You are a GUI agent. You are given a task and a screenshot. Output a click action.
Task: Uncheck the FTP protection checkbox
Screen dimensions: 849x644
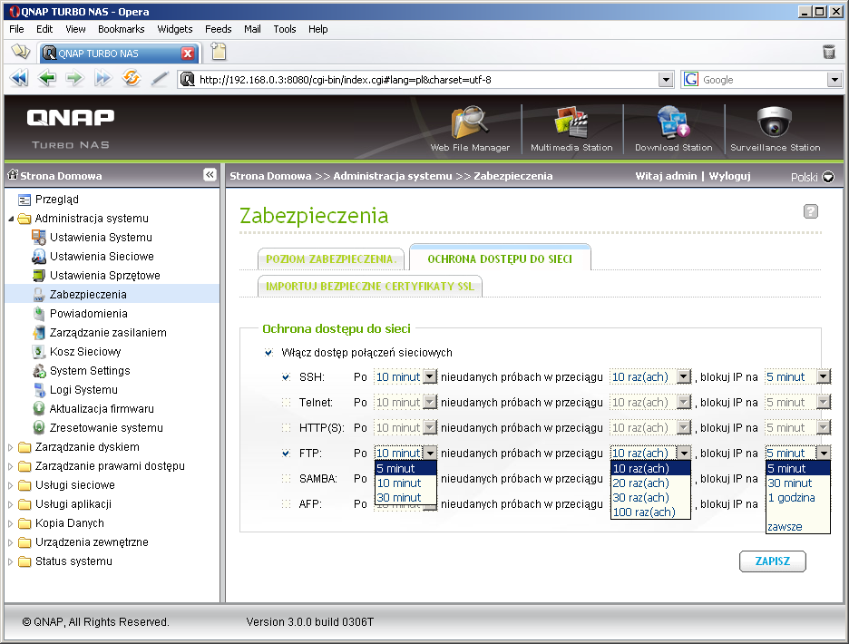[286, 454]
